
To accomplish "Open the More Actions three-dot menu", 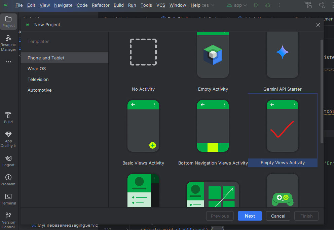I will pos(280,5).
